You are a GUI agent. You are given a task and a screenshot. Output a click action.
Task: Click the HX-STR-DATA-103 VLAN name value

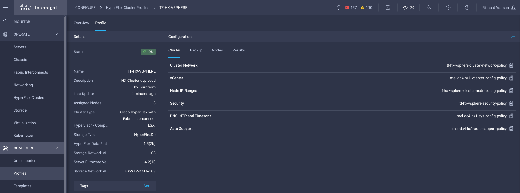[140, 171]
